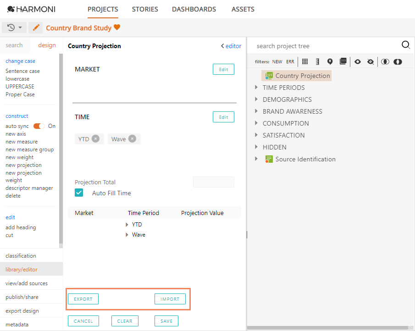Open the editor link above Country Projection

click(x=234, y=46)
